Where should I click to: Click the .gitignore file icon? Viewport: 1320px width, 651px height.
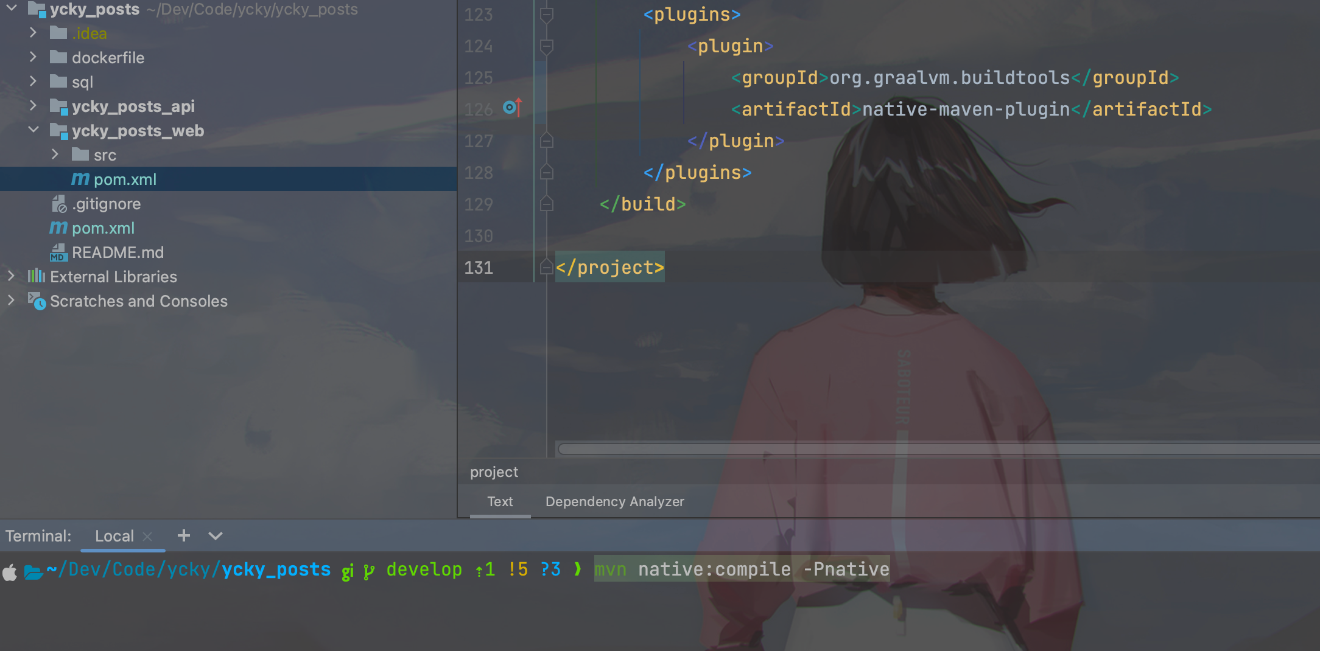point(58,204)
